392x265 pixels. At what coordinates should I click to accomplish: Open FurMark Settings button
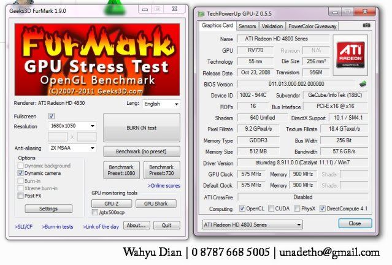click(x=48, y=209)
